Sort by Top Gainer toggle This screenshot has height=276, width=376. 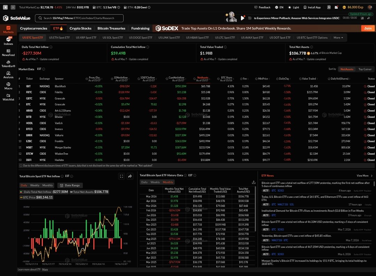tap(365, 69)
